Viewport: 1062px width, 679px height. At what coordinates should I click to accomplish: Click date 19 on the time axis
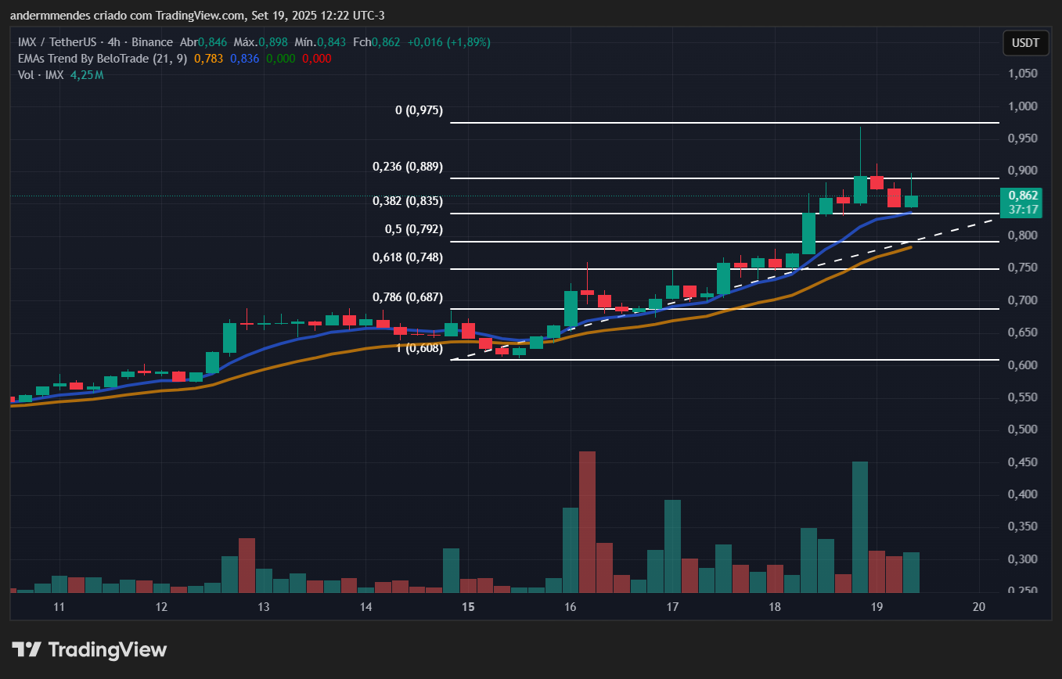tap(877, 607)
